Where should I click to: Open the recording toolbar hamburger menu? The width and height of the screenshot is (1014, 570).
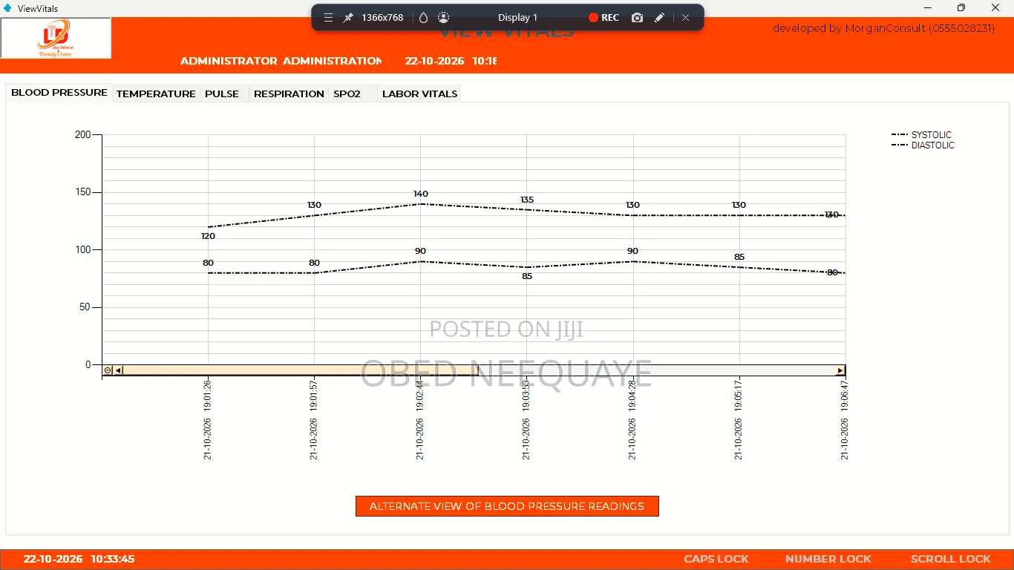coord(328,17)
